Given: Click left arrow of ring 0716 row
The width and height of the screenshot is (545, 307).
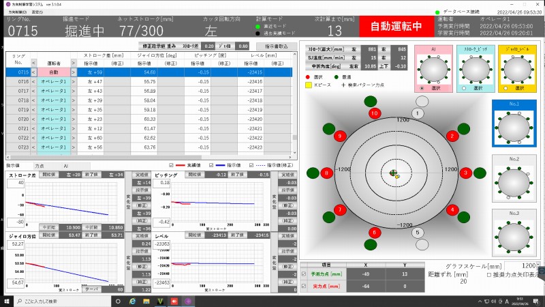Looking at the screenshot, I should pos(34,81).
